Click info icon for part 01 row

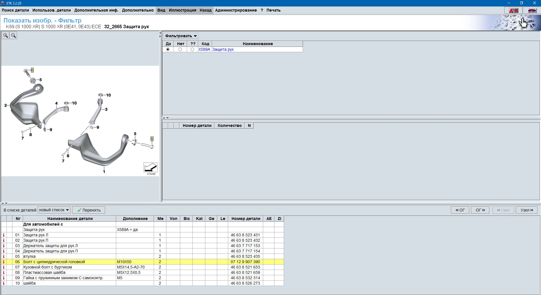4,235
